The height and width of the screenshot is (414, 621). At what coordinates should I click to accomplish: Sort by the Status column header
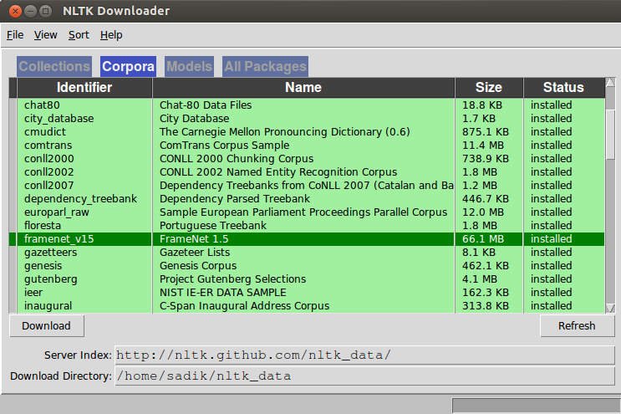click(563, 88)
